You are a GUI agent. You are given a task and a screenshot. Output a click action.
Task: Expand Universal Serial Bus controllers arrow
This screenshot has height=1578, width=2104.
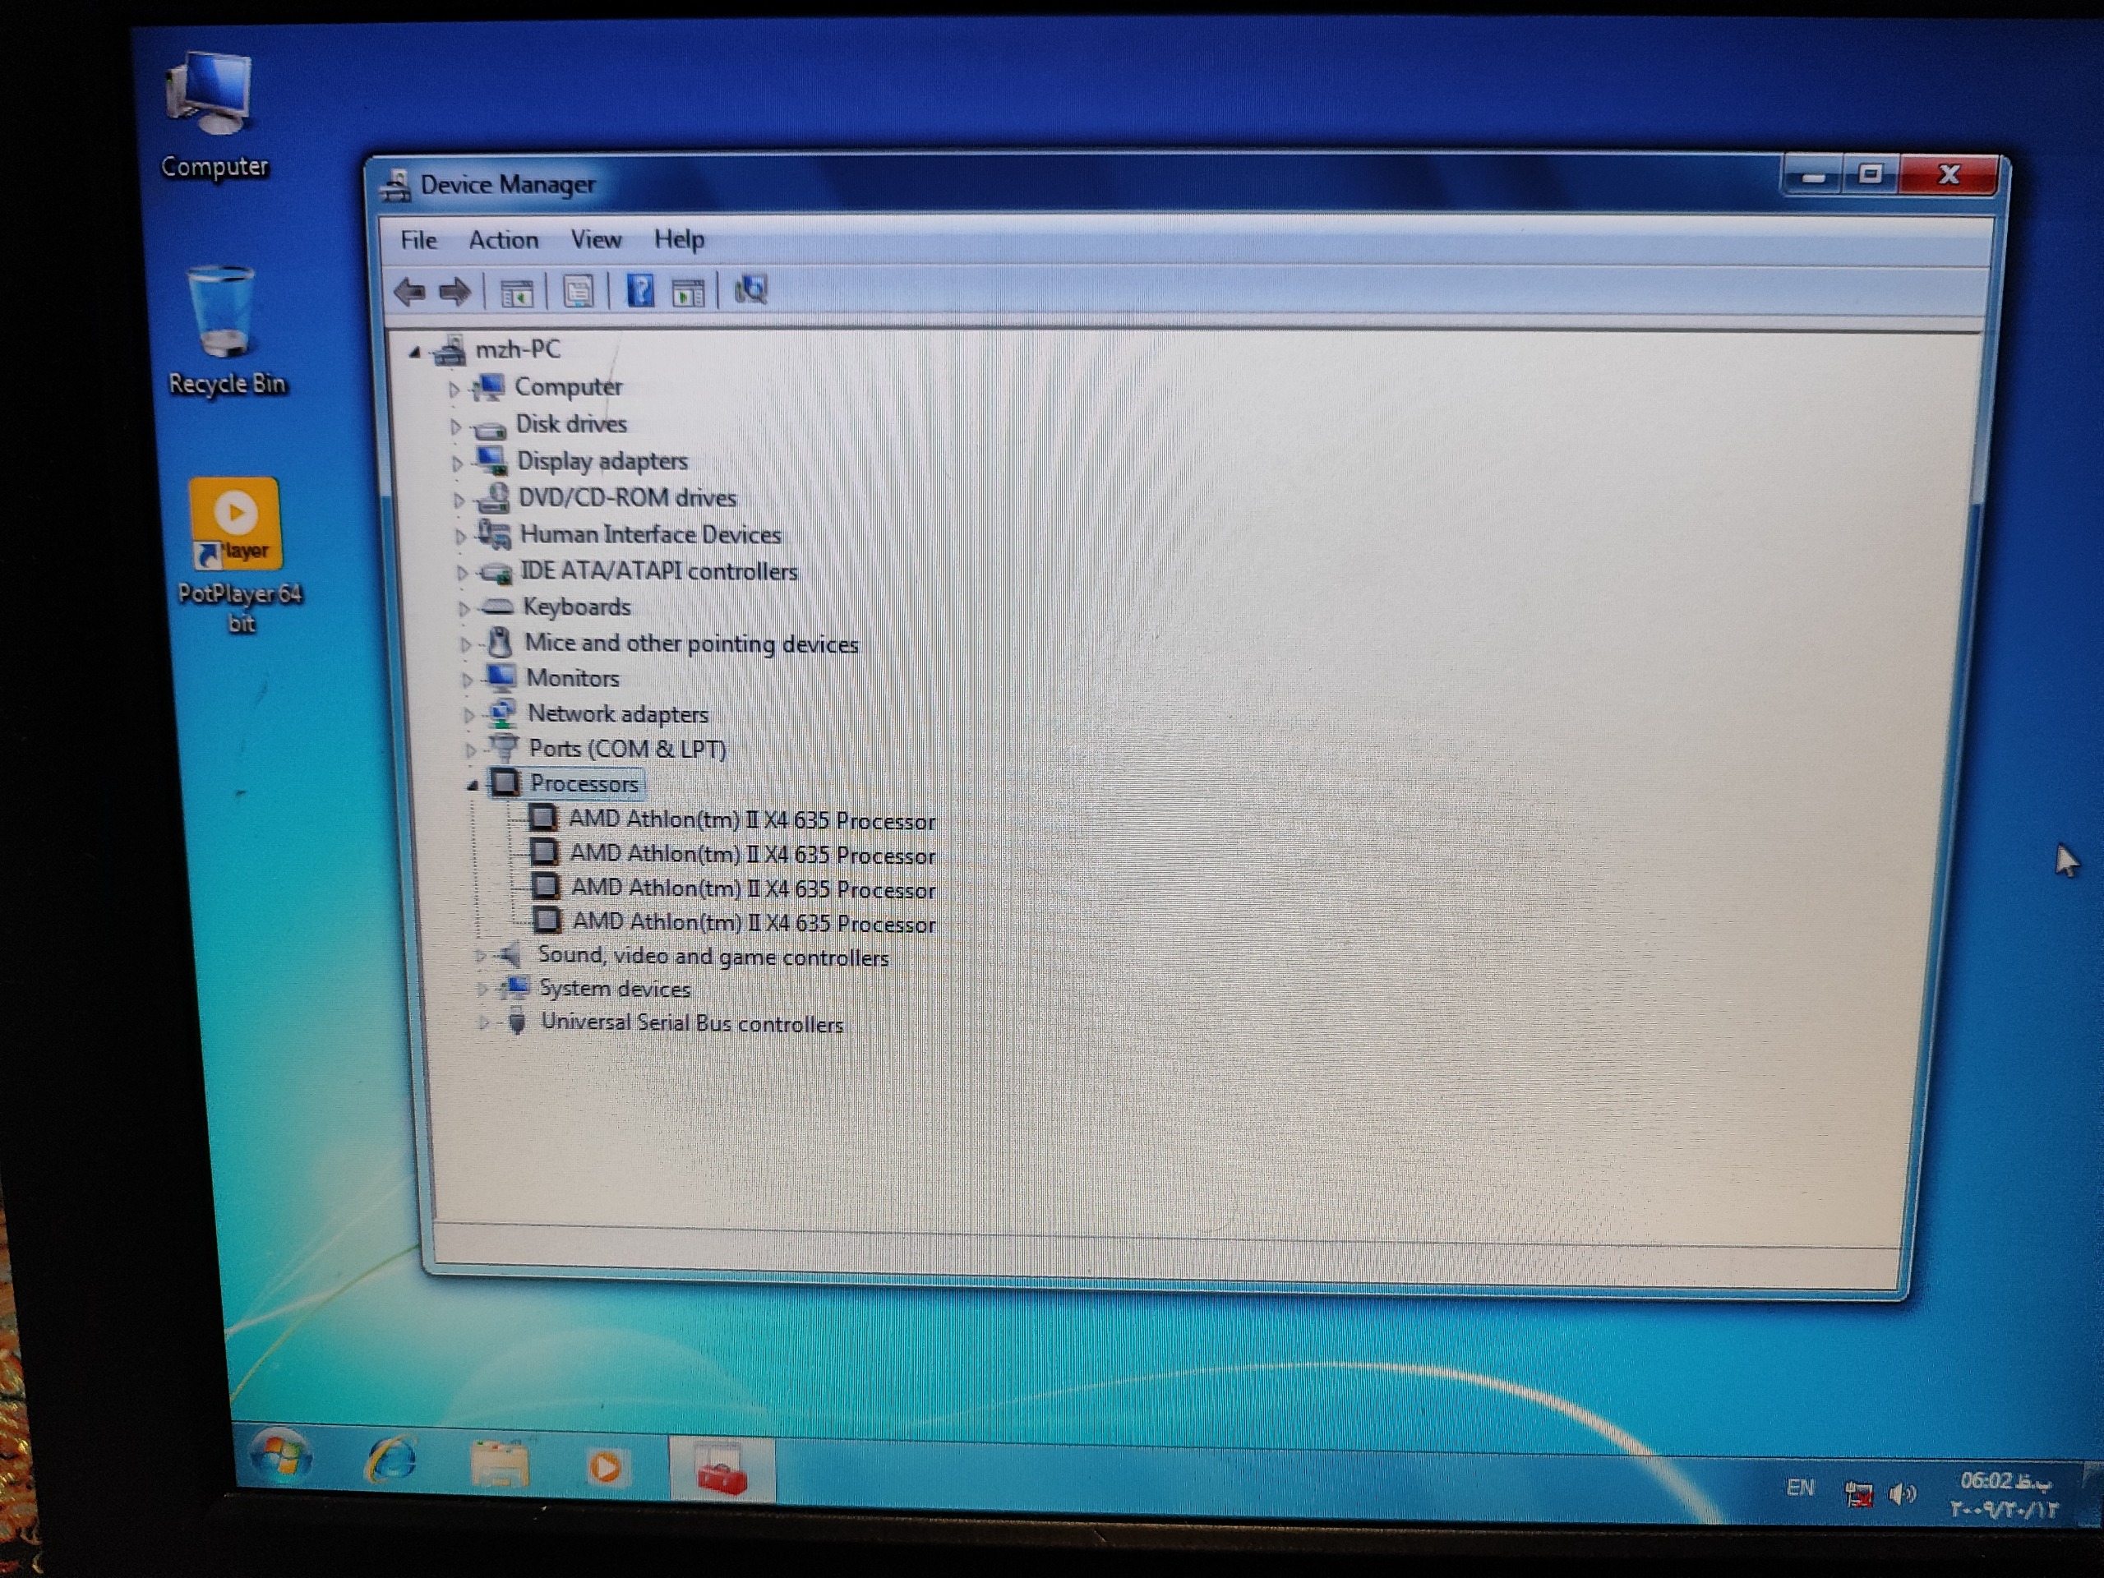pyautogui.click(x=484, y=1023)
